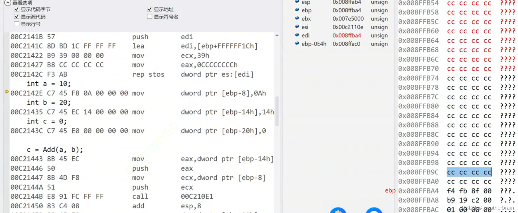518x213 pixels.
Task: Toggle the 显示源代码 checkbox
Action: (x=17, y=16)
